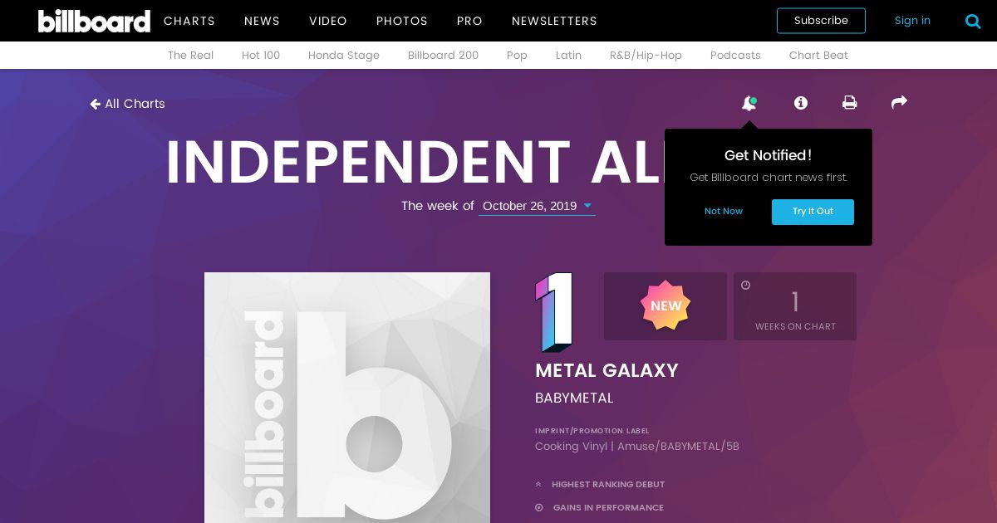The height and width of the screenshot is (523, 997).
Task: Click the Sign in link
Action: [x=912, y=21]
